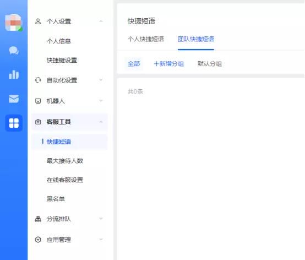
Task: Select the 默认分组 group filter
Action: [x=210, y=64]
